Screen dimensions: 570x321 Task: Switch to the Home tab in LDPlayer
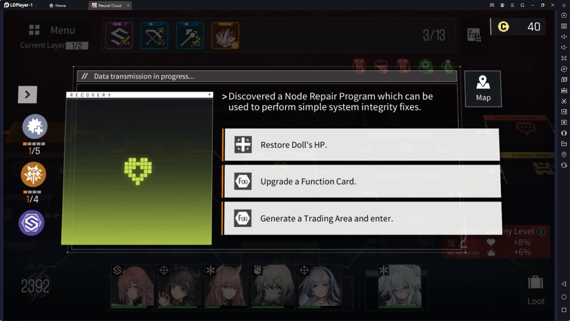(57, 6)
